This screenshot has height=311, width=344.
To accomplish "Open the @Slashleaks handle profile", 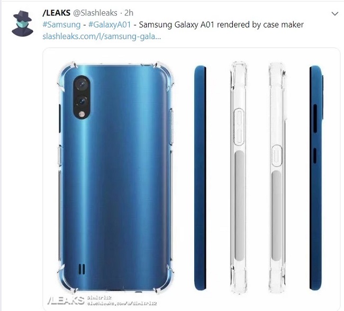I will click(x=95, y=13).
